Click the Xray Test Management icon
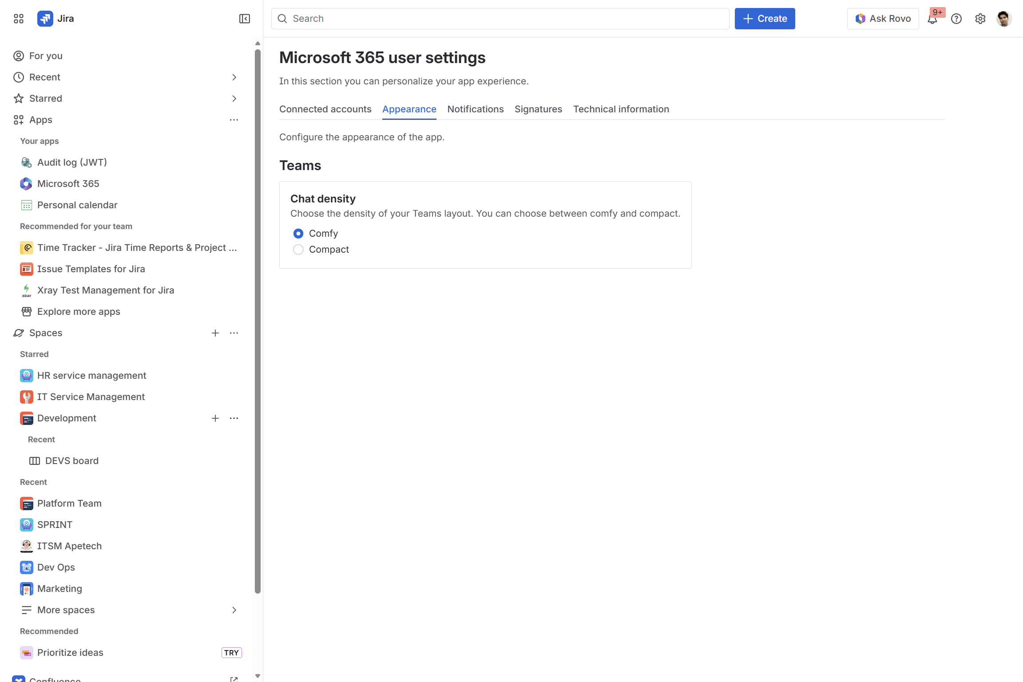The image size is (1023, 682). 27,290
